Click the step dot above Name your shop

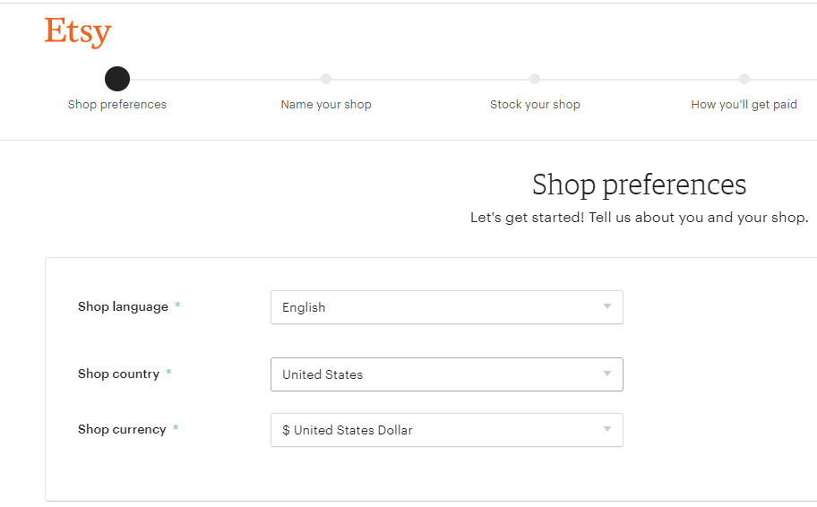[326, 79]
